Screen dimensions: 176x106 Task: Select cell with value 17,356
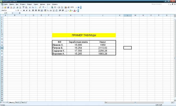coord(78,51)
